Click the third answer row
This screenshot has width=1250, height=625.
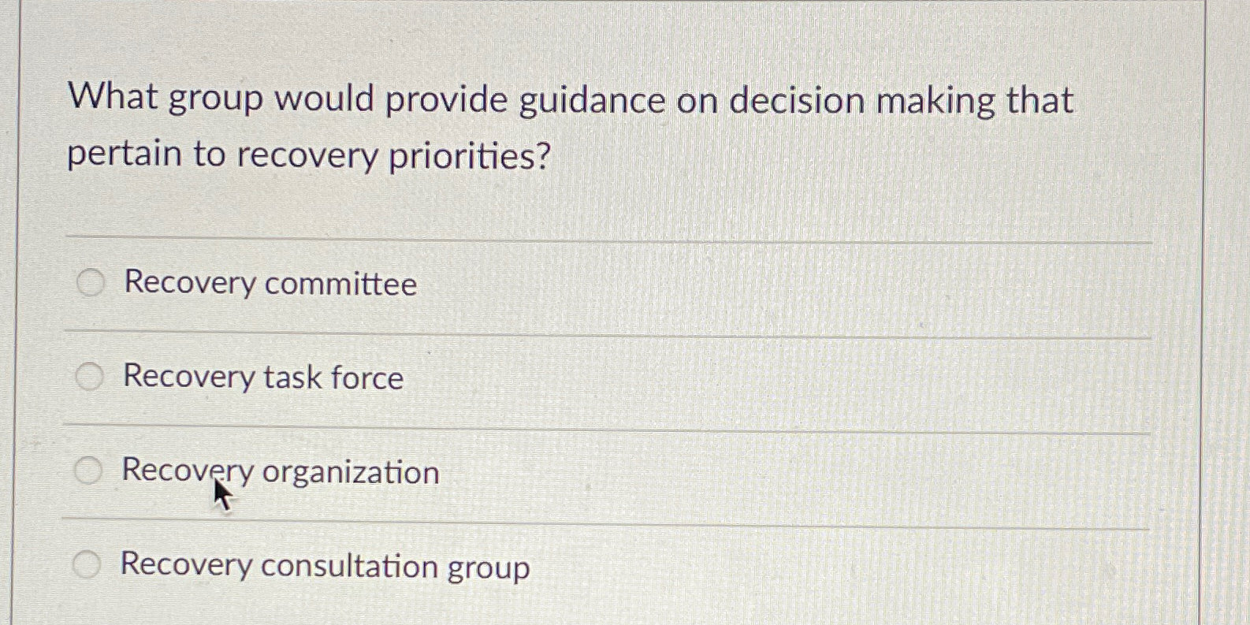552,471
